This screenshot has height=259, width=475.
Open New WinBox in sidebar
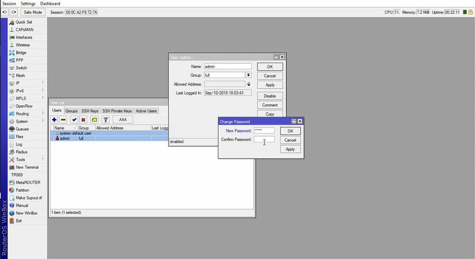(x=27, y=213)
